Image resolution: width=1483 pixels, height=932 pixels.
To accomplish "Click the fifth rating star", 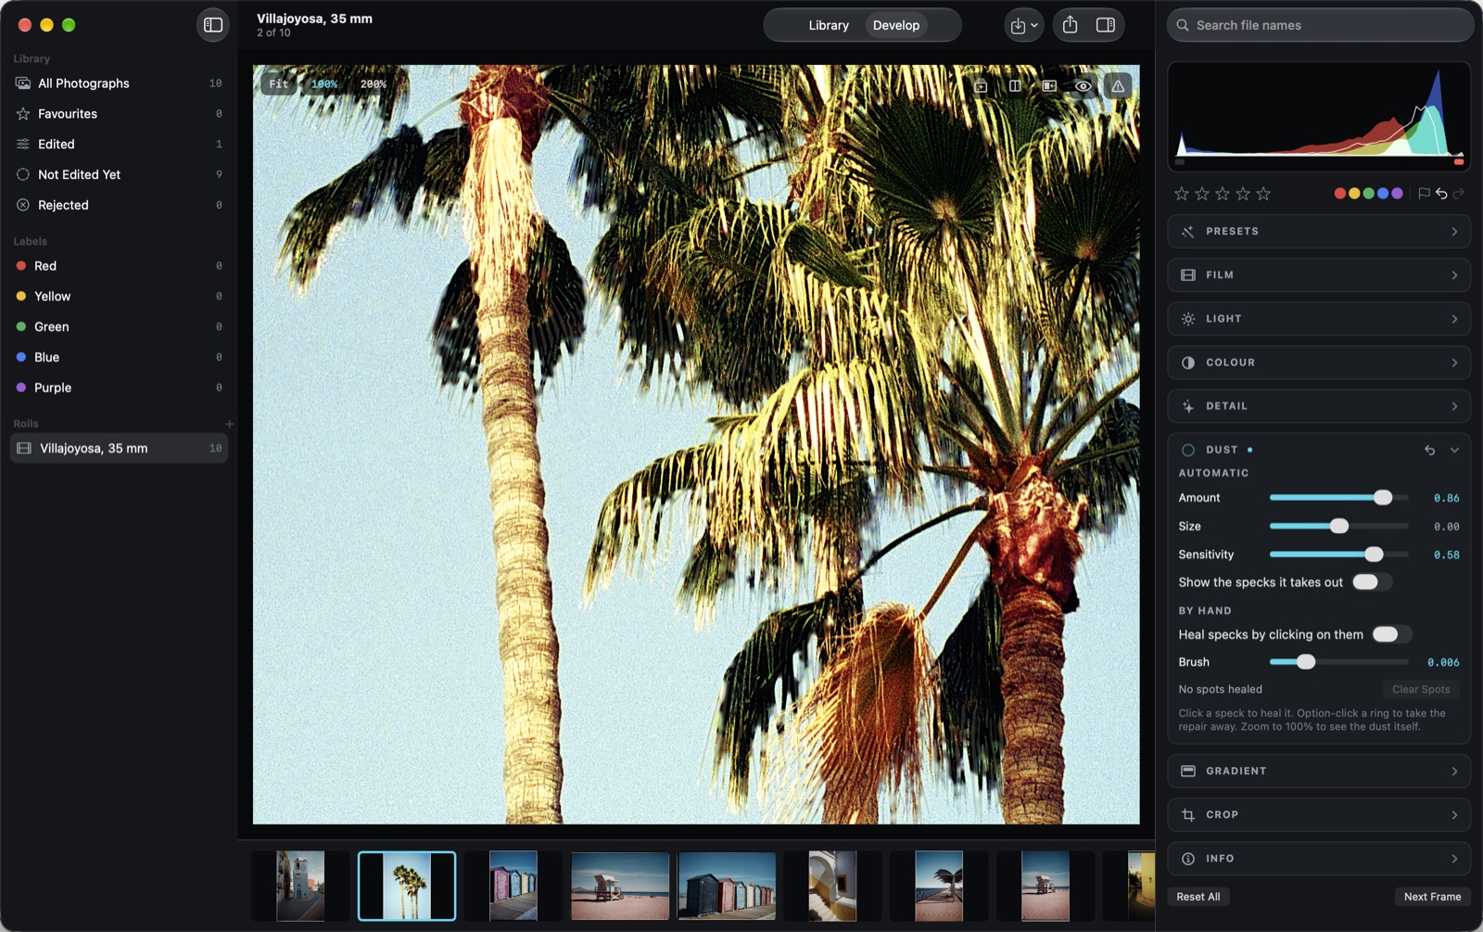I will coord(1263,194).
